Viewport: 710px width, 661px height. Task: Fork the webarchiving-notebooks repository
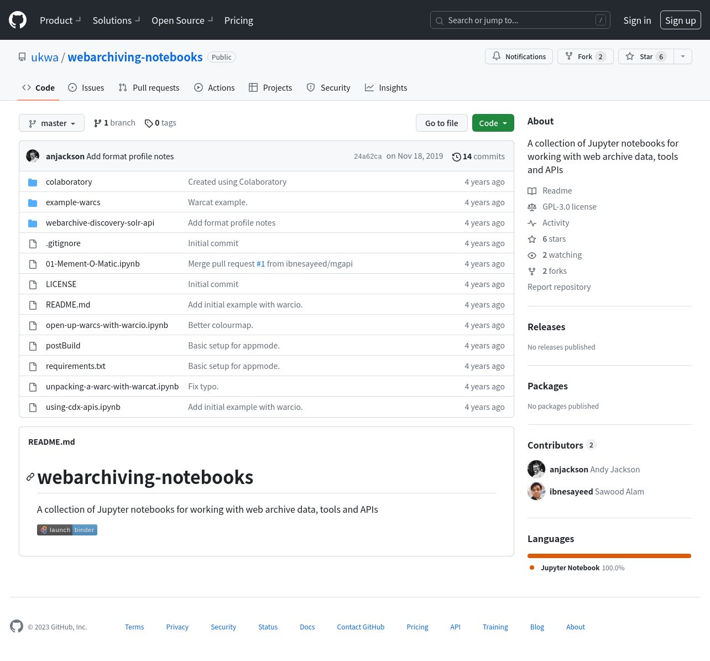[x=586, y=56]
